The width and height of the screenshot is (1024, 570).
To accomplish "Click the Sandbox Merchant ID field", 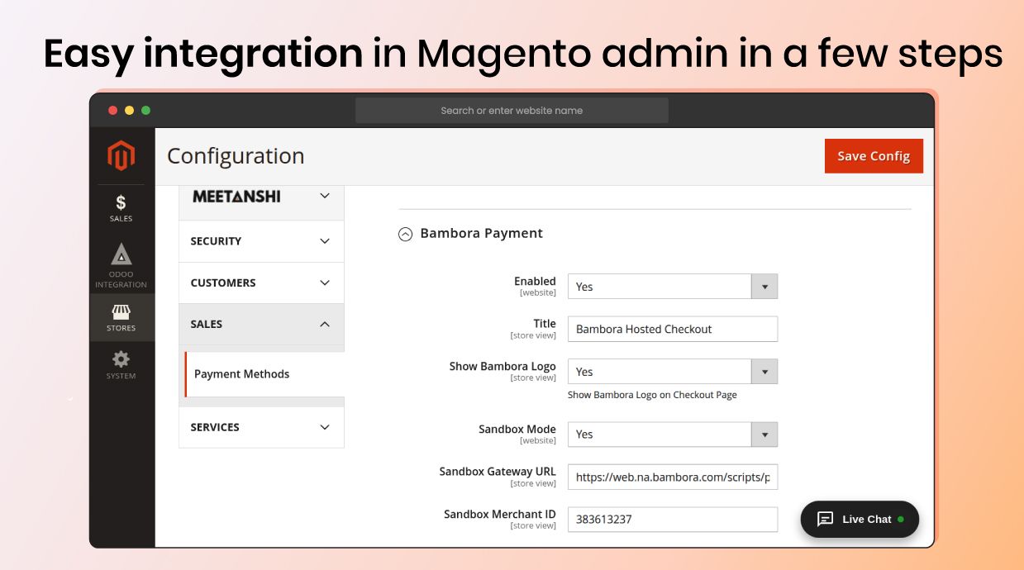I will 671,519.
